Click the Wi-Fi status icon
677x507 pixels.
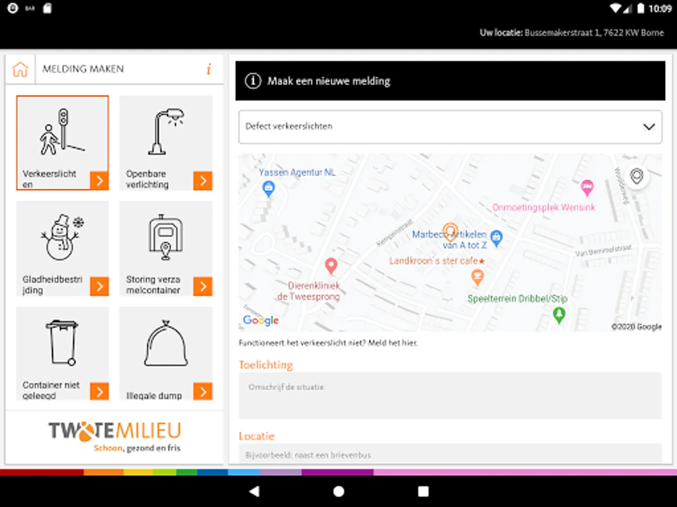(616, 8)
